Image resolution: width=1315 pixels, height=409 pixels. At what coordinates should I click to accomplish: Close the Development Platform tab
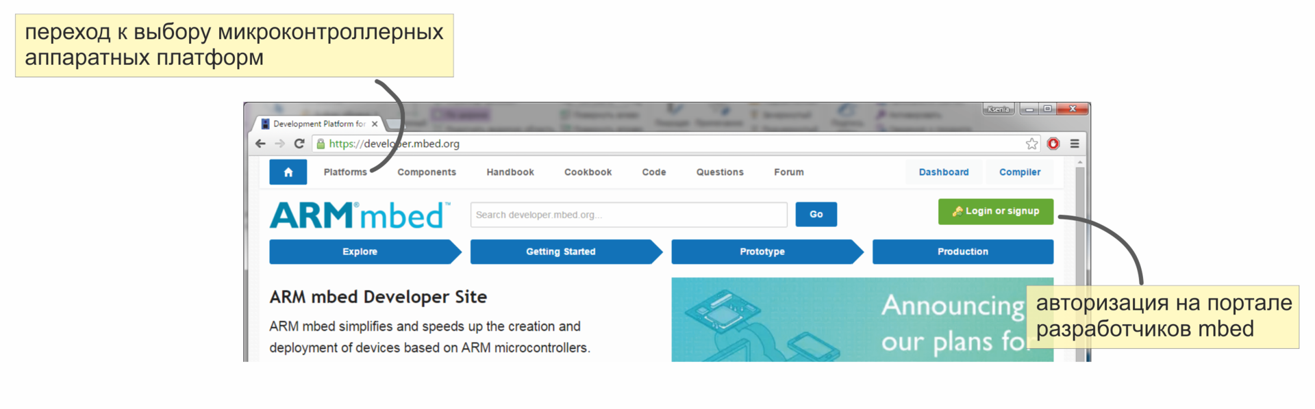tap(375, 124)
